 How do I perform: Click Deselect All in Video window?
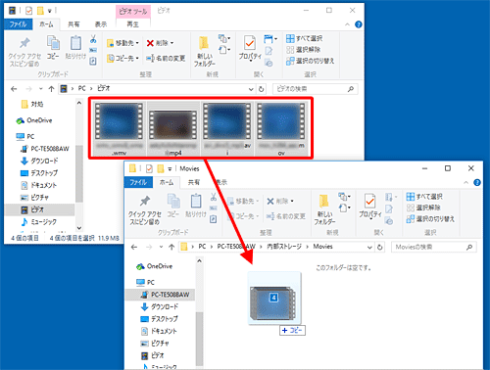click(303, 50)
